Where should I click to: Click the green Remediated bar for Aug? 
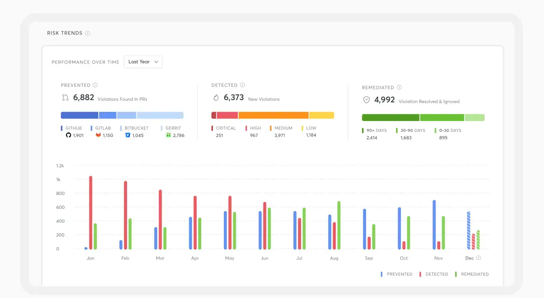(339, 225)
